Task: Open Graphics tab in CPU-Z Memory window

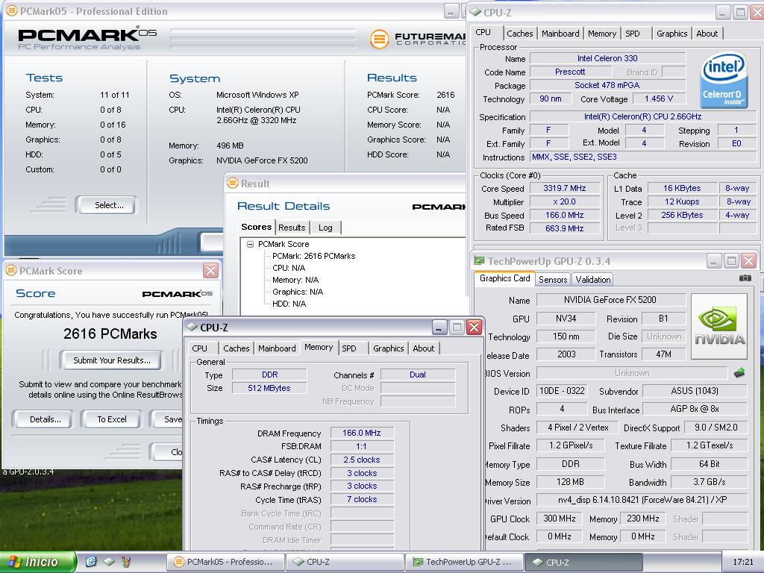Action: [388, 348]
